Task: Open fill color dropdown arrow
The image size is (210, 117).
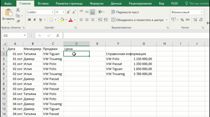Action: click(66, 20)
